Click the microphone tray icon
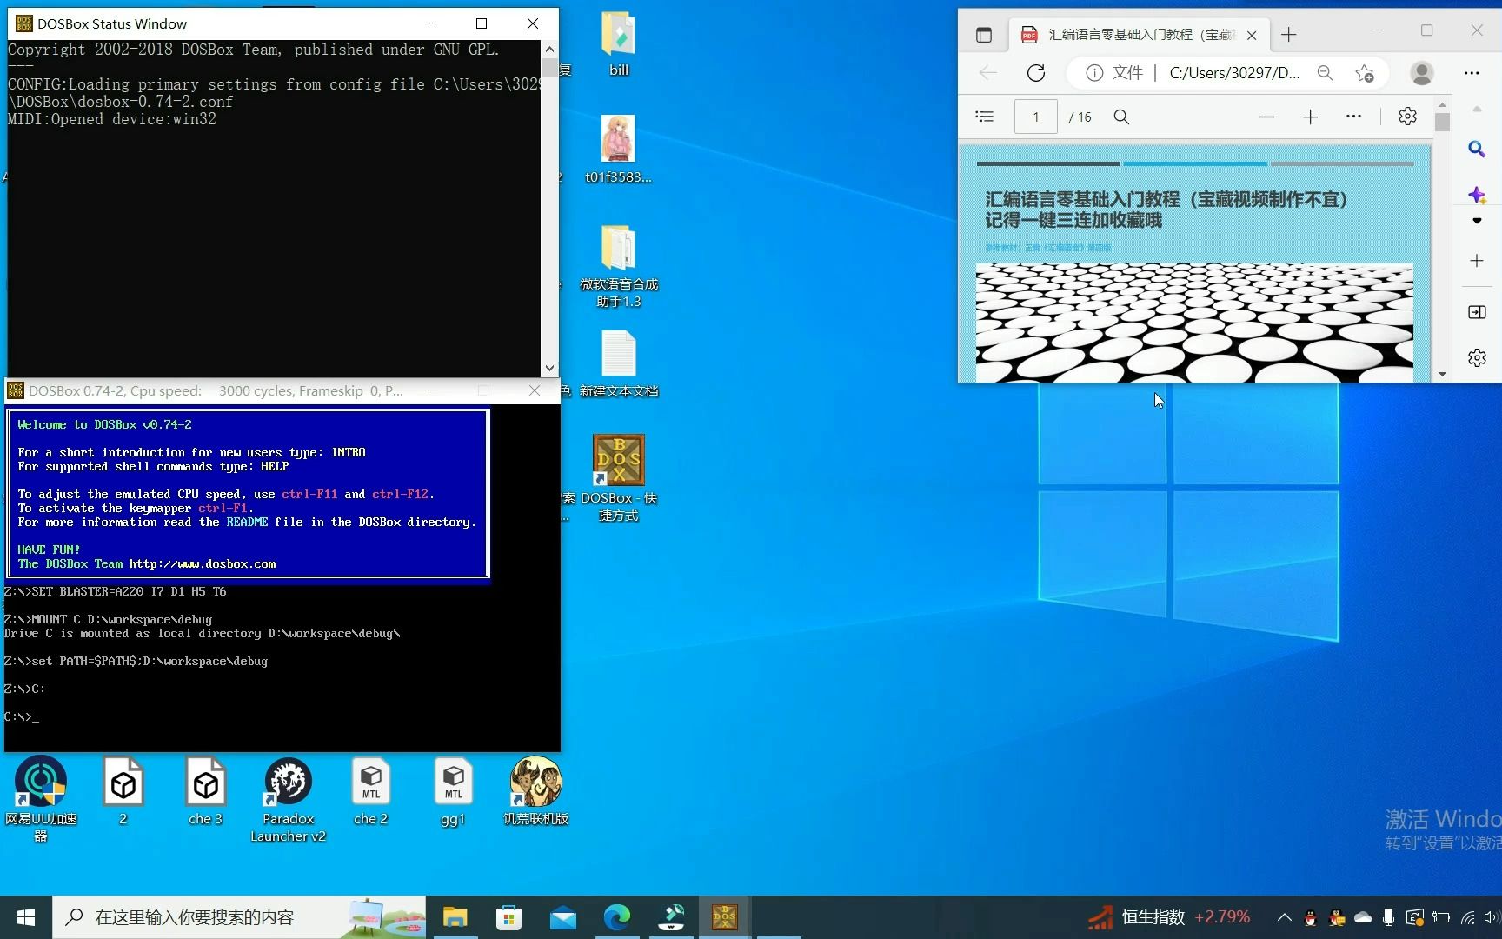The width and height of the screenshot is (1502, 939). (1389, 917)
